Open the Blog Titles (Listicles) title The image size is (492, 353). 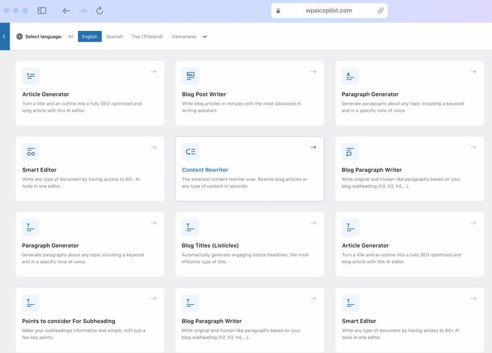click(210, 245)
